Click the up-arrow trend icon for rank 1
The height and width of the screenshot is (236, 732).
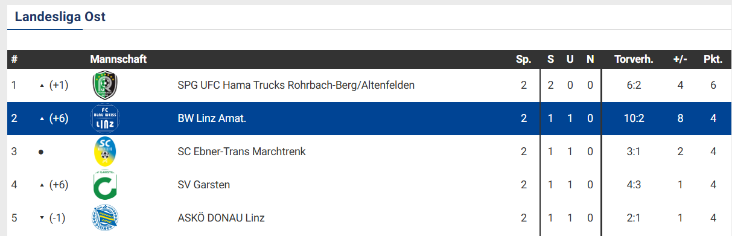[42, 86]
